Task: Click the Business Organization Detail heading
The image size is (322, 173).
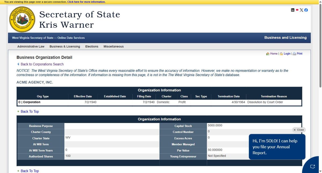Action: 44,57
